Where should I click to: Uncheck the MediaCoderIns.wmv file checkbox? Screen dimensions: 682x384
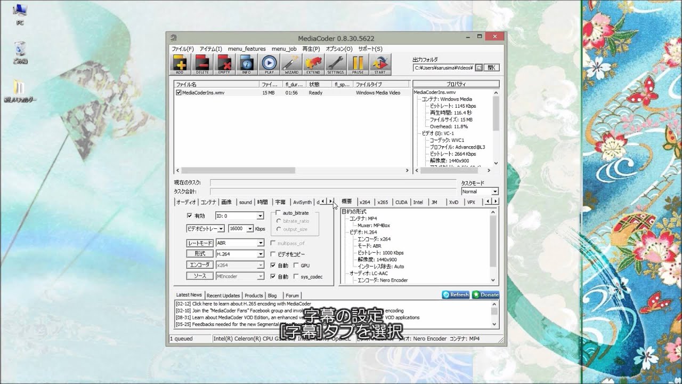click(x=178, y=93)
